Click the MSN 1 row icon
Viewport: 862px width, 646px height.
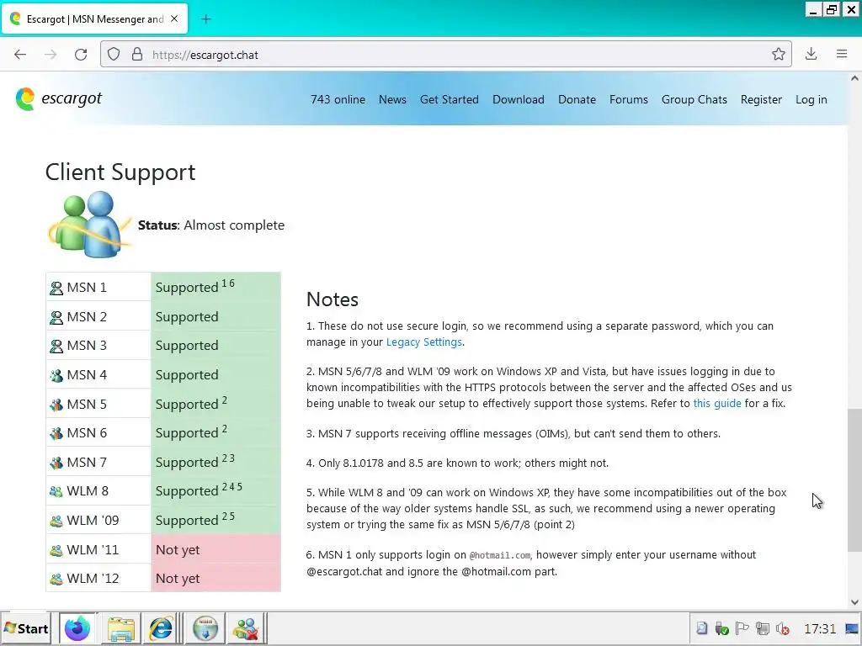[56, 288]
